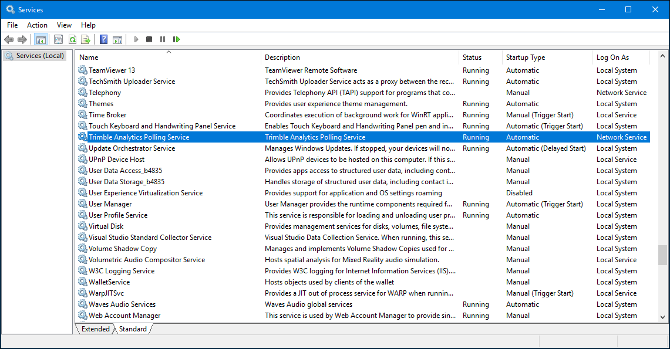The image size is (670, 349).
Task: Sort by the Name column header
Action: click(x=169, y=57)
